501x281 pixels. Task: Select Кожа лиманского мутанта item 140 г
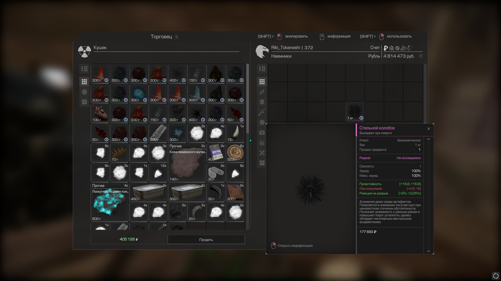[x=187, y=163]
